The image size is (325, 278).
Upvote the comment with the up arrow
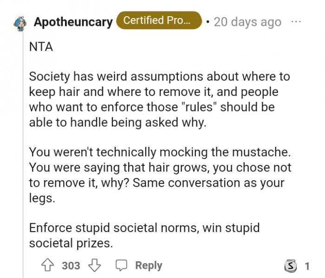(x=48, y=265)
